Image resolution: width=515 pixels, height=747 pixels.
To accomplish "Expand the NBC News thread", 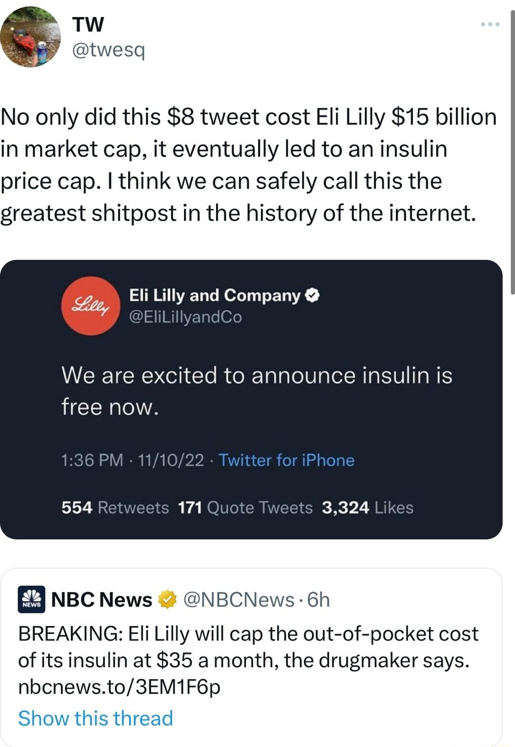I will click(95, 718).
